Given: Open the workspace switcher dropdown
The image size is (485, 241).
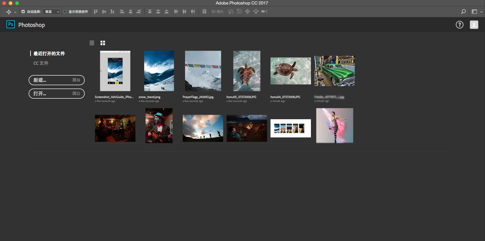Looking at the screenshot, I should coord(476,12).
